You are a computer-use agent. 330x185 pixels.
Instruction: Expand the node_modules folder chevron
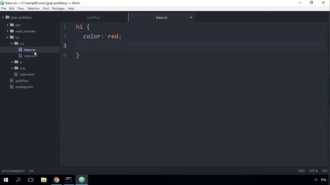[x=7, y=31]
